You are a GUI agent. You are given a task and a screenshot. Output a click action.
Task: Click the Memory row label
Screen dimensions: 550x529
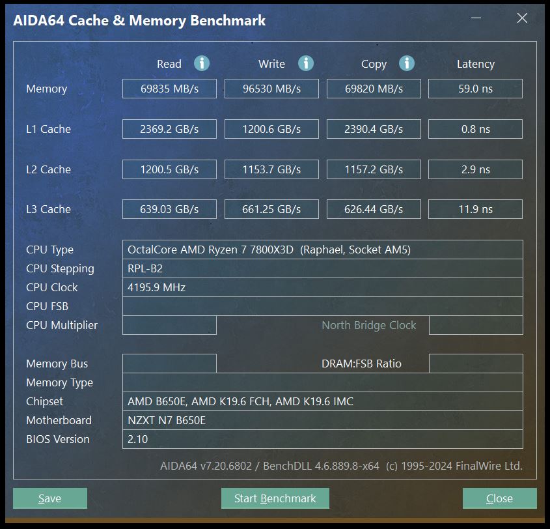point(47,89)
